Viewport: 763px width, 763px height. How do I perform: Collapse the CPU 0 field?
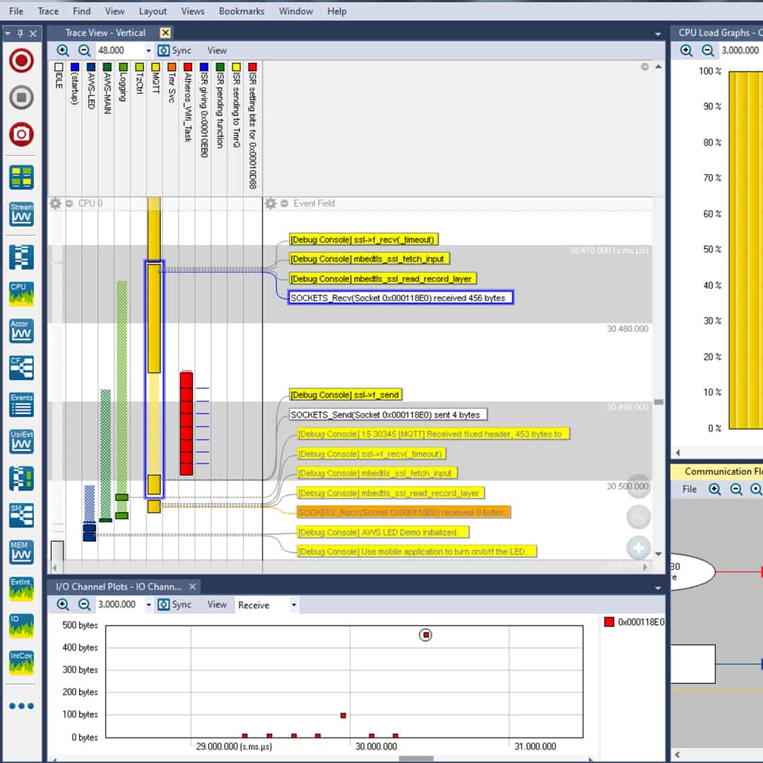[x=69, y=203]
